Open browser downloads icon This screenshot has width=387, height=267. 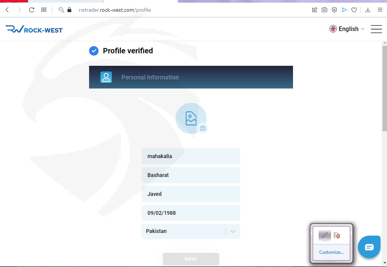coord(368,10)
